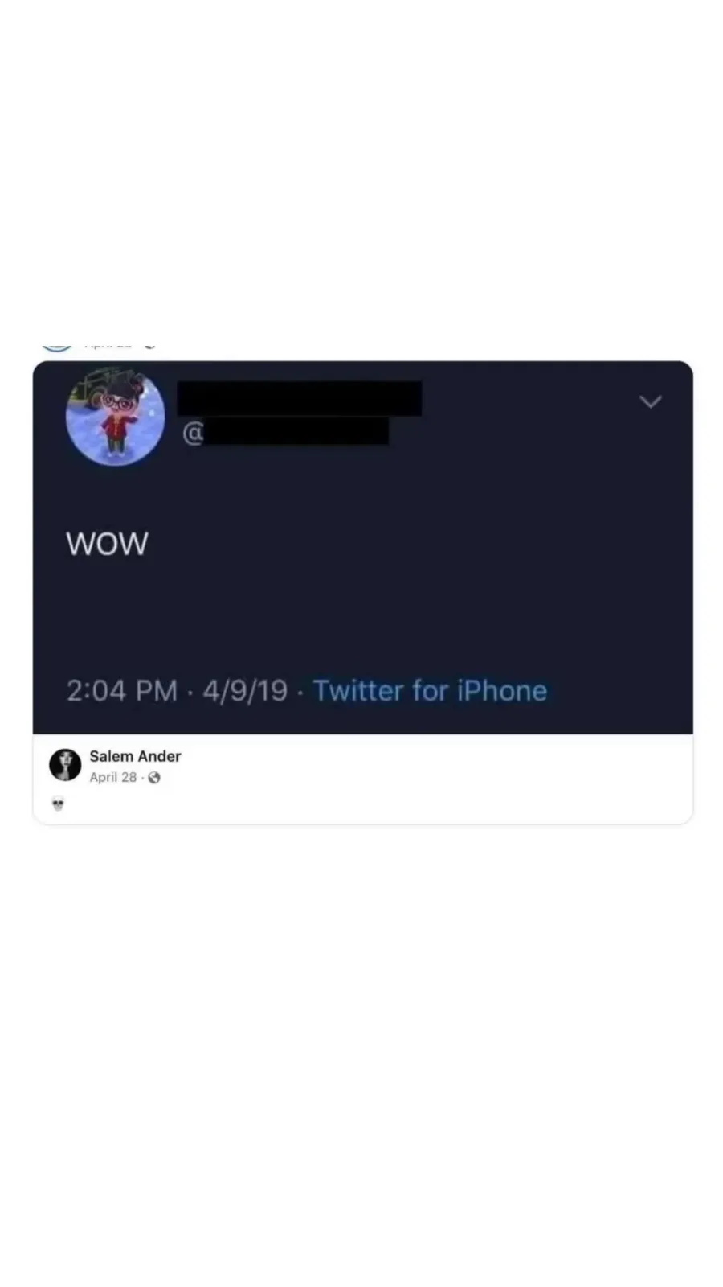723x1287 pixels.
Task: Open the shared dark tweet screenshot
Action: [362, 547]
